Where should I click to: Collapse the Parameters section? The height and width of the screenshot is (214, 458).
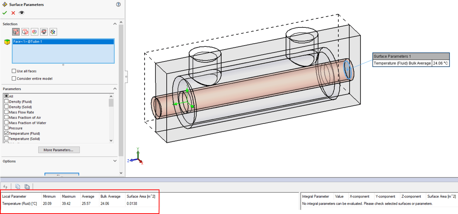115,89
